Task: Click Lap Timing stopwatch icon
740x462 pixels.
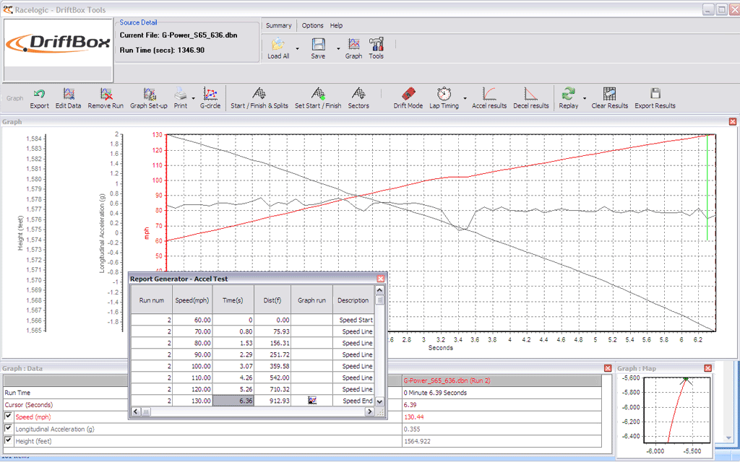Action: point(444,93)
